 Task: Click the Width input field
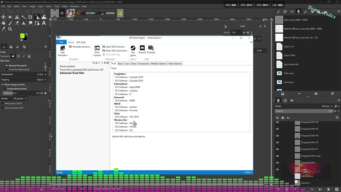tap(237, 33)
